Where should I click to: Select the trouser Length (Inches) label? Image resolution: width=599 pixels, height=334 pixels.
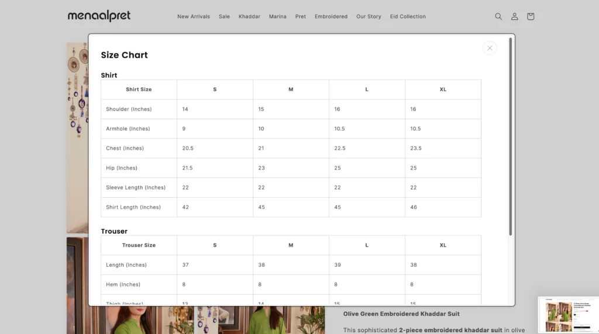pyautogui.click(x=126, y=265)
